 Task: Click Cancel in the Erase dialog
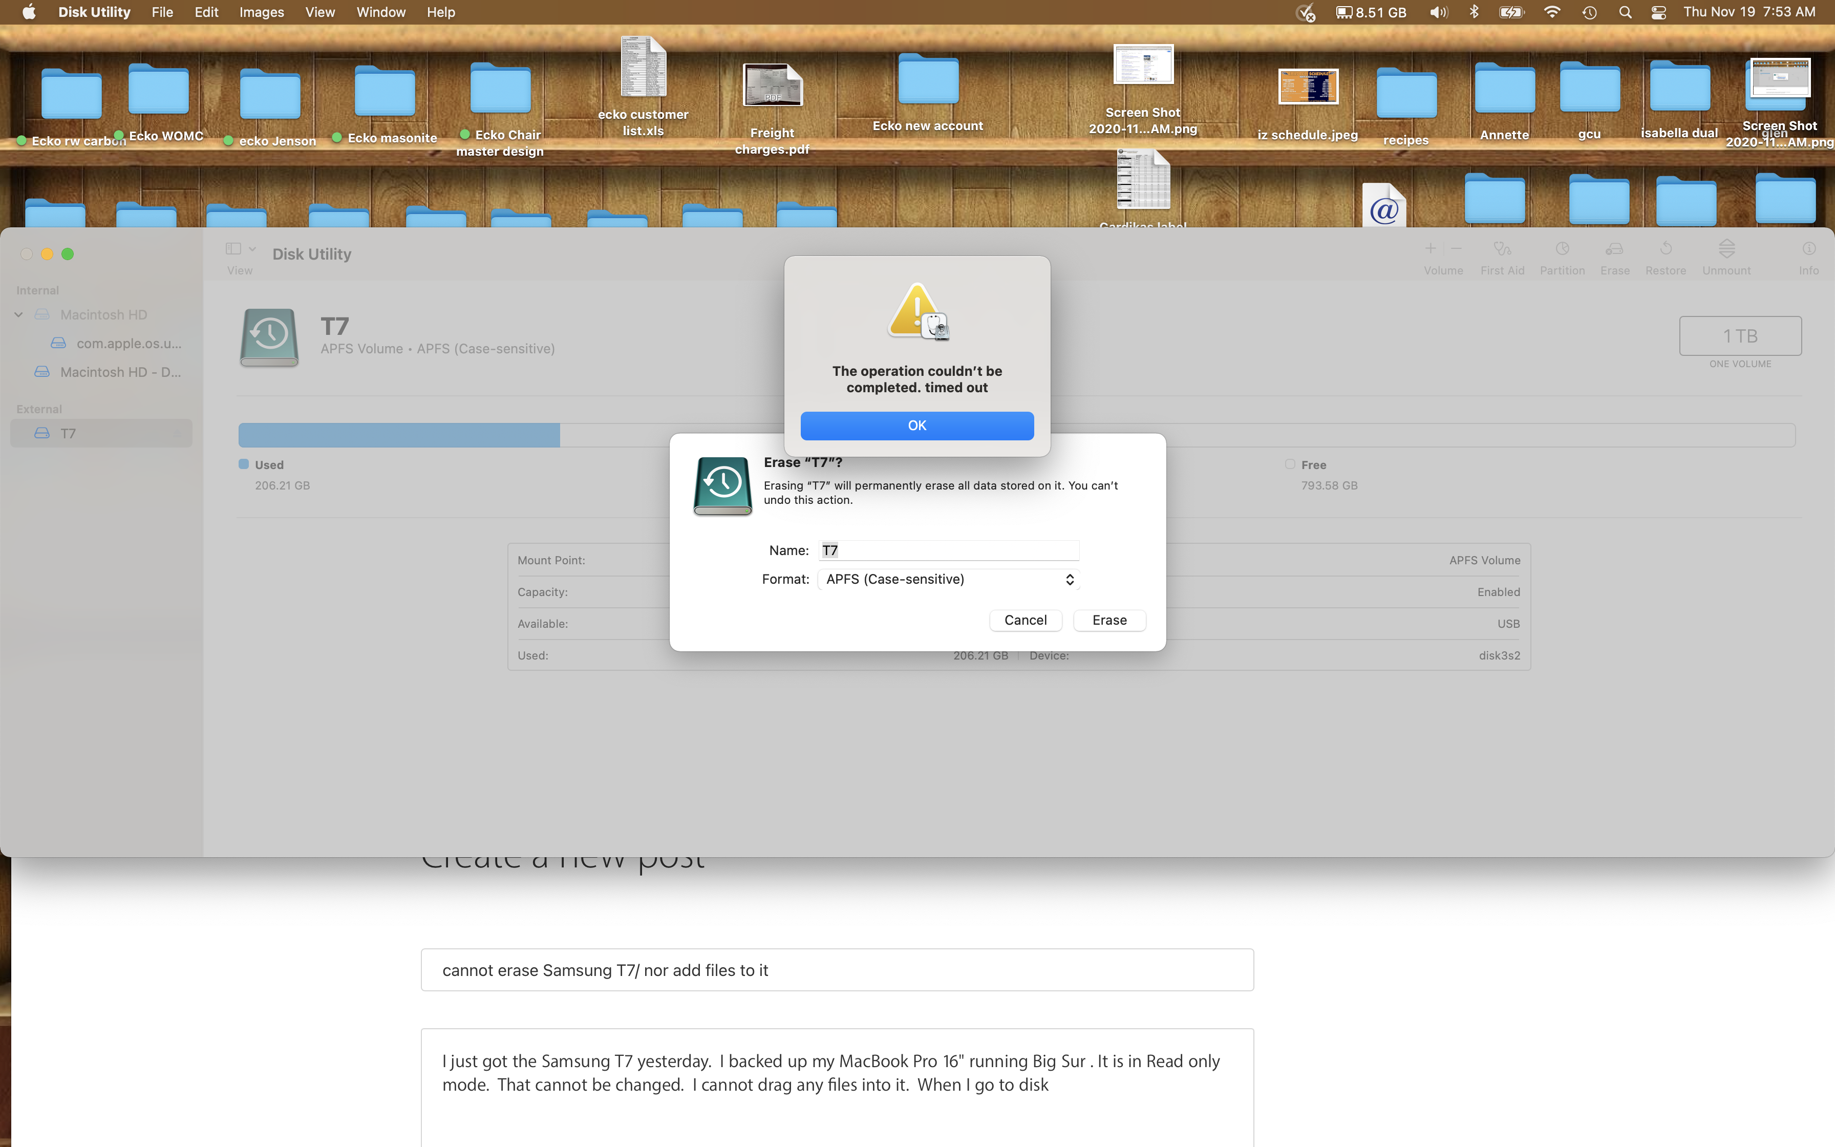pyautogui.click(x=1025, y=621)
